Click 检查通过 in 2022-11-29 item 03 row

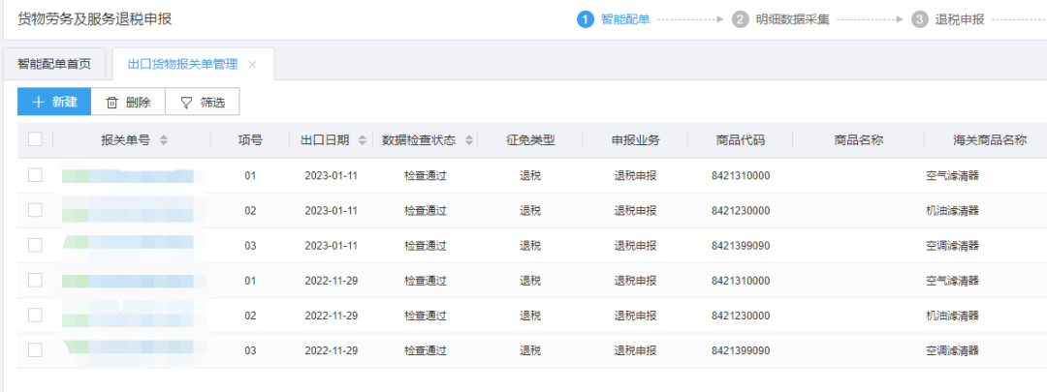[426, 350]
